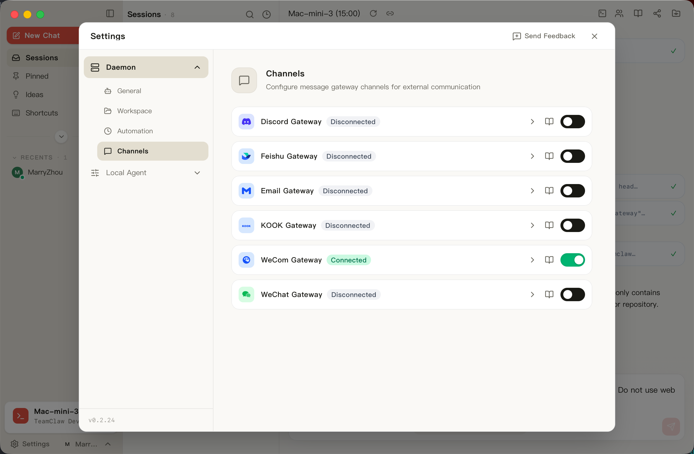Click Send Feedback button
This screenshot has height=454, width=694.
[544, 36]
